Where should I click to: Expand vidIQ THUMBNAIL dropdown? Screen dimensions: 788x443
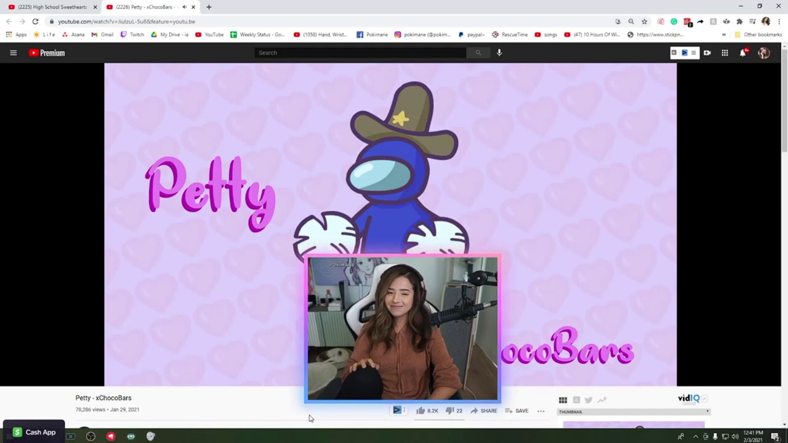tap(634, 412)
